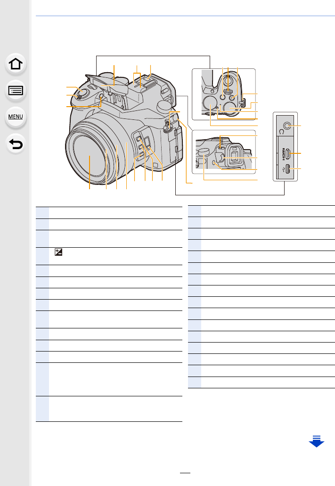The image size is (335, 486).
Task: Click the MENU button in sidebar
Action: click(x=16, y=117)
